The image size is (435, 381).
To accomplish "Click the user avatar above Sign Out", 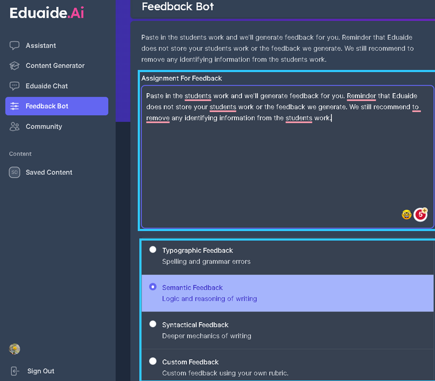I will pyautogui.click(x=15, y=349).
